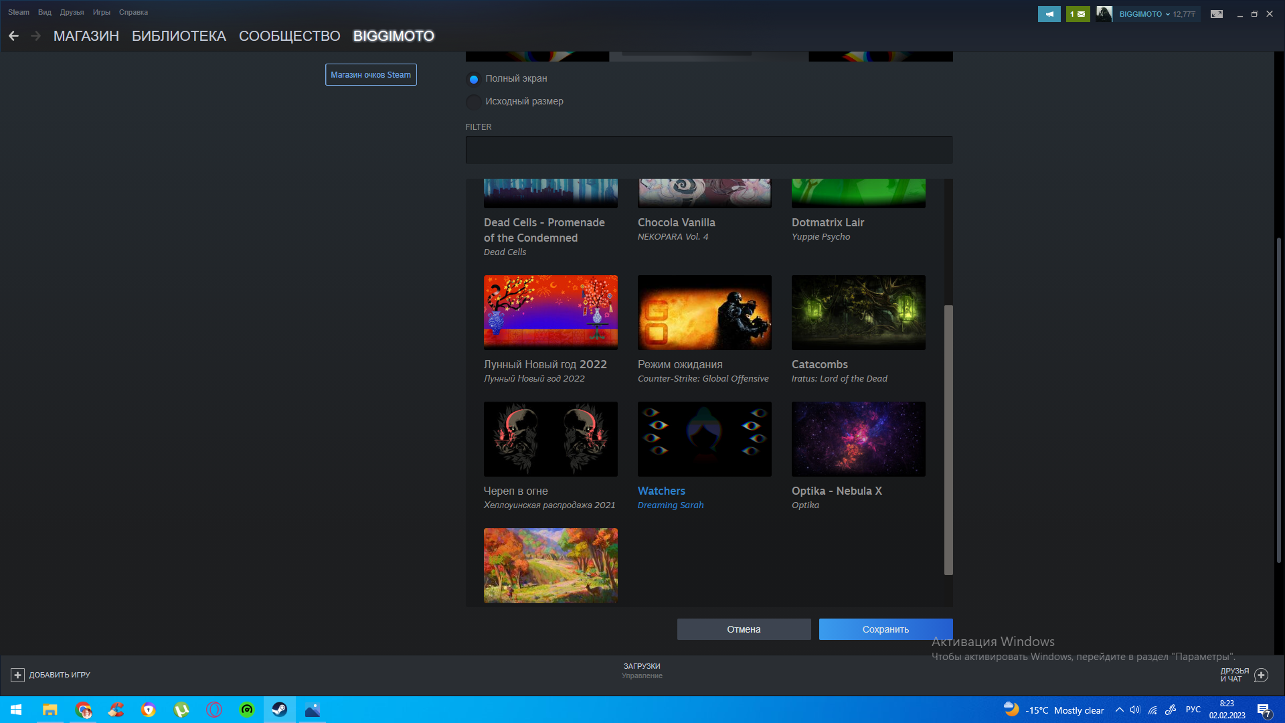This screenshot has width=1285, height=723.
Task: Click the Add Game plus icon
Action: (x=18, y=675)
